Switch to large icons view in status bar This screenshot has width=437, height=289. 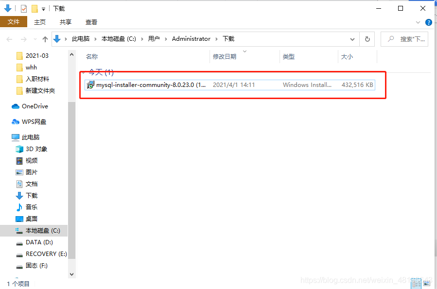[427, 284]
